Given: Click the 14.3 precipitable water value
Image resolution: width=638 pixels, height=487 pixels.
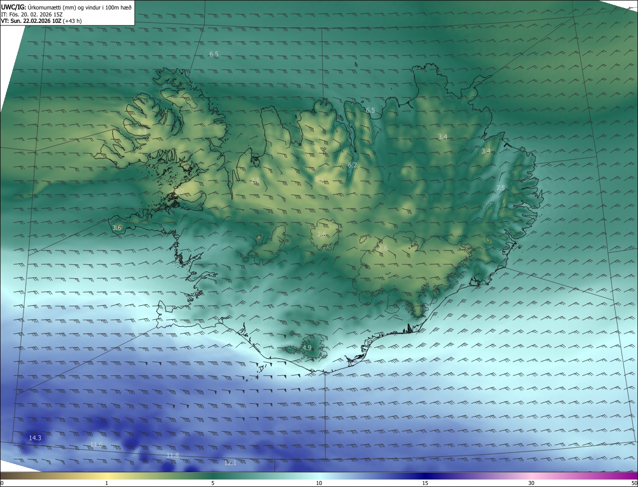Looking at the screenshot, I should pos(35,438).
